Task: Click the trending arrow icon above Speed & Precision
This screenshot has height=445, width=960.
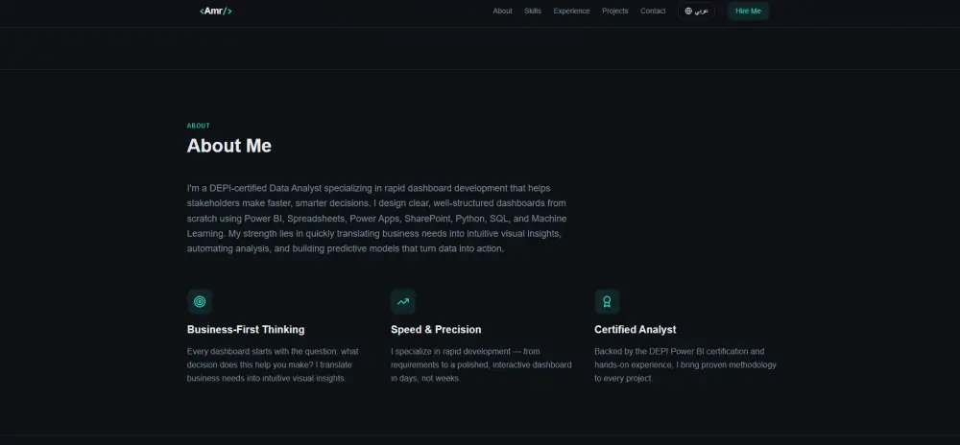Action: [403, 301]
